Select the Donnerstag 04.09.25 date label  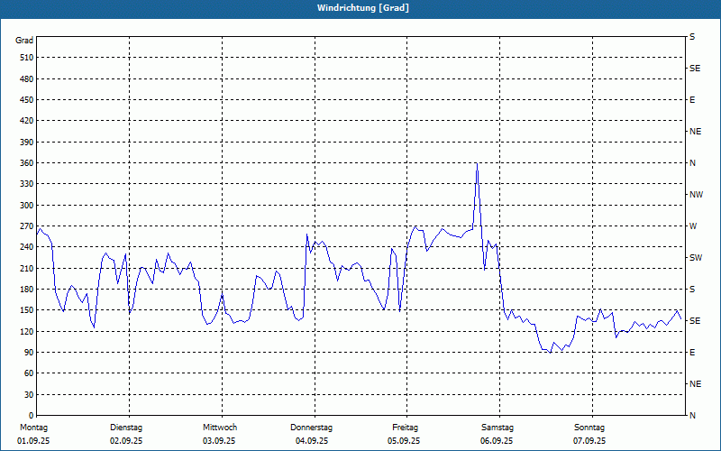(311, 434)
